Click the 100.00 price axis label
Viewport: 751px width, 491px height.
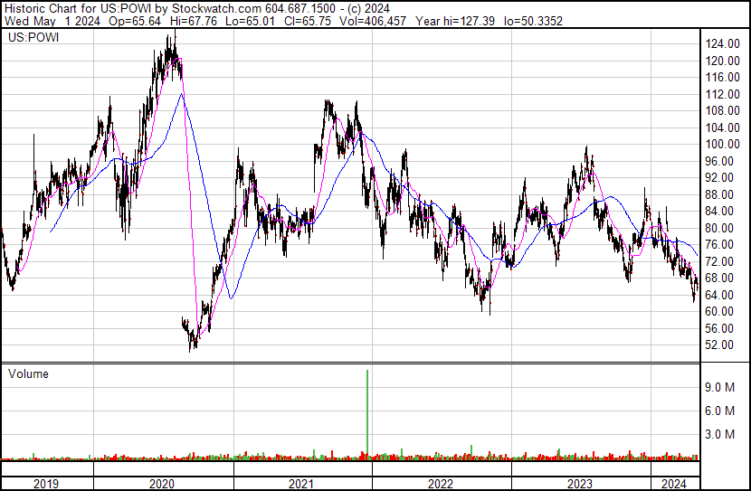pyautogui.click(x=724, y=145)
